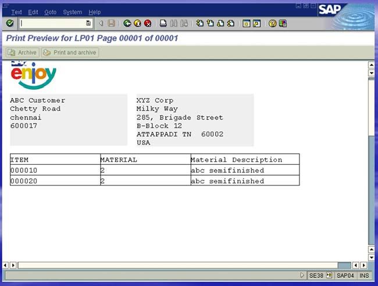Click the Print and archive button
Viewport: 378px width, 286px height.
(x=70, y=52)
